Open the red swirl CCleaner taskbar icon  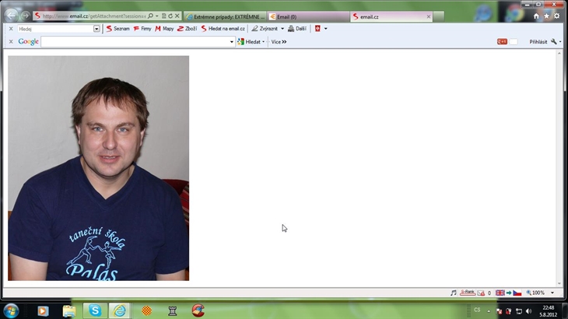pos(198,310)
